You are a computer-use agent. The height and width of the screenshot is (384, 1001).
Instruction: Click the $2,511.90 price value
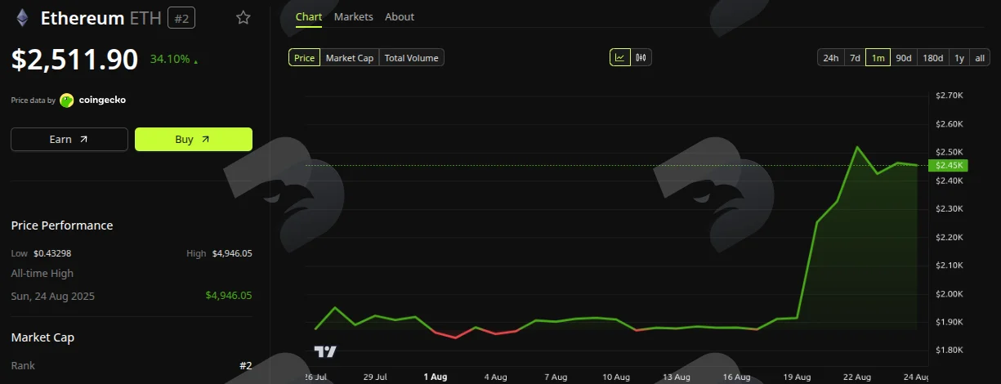[x=74, y=59]
